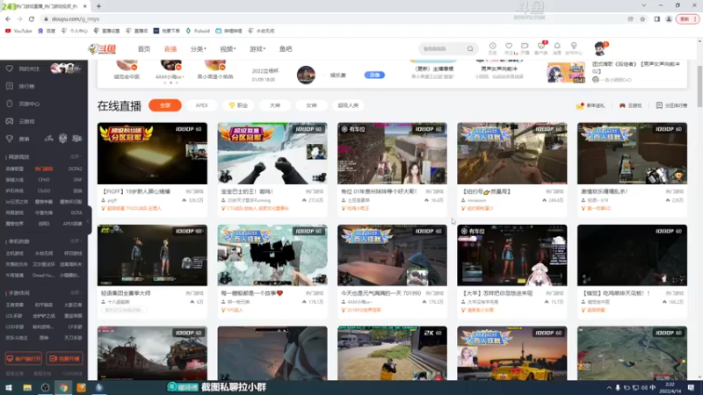Focus the site search input field
This screenshot has height=395, width=703.
click(x=443, y=49)
